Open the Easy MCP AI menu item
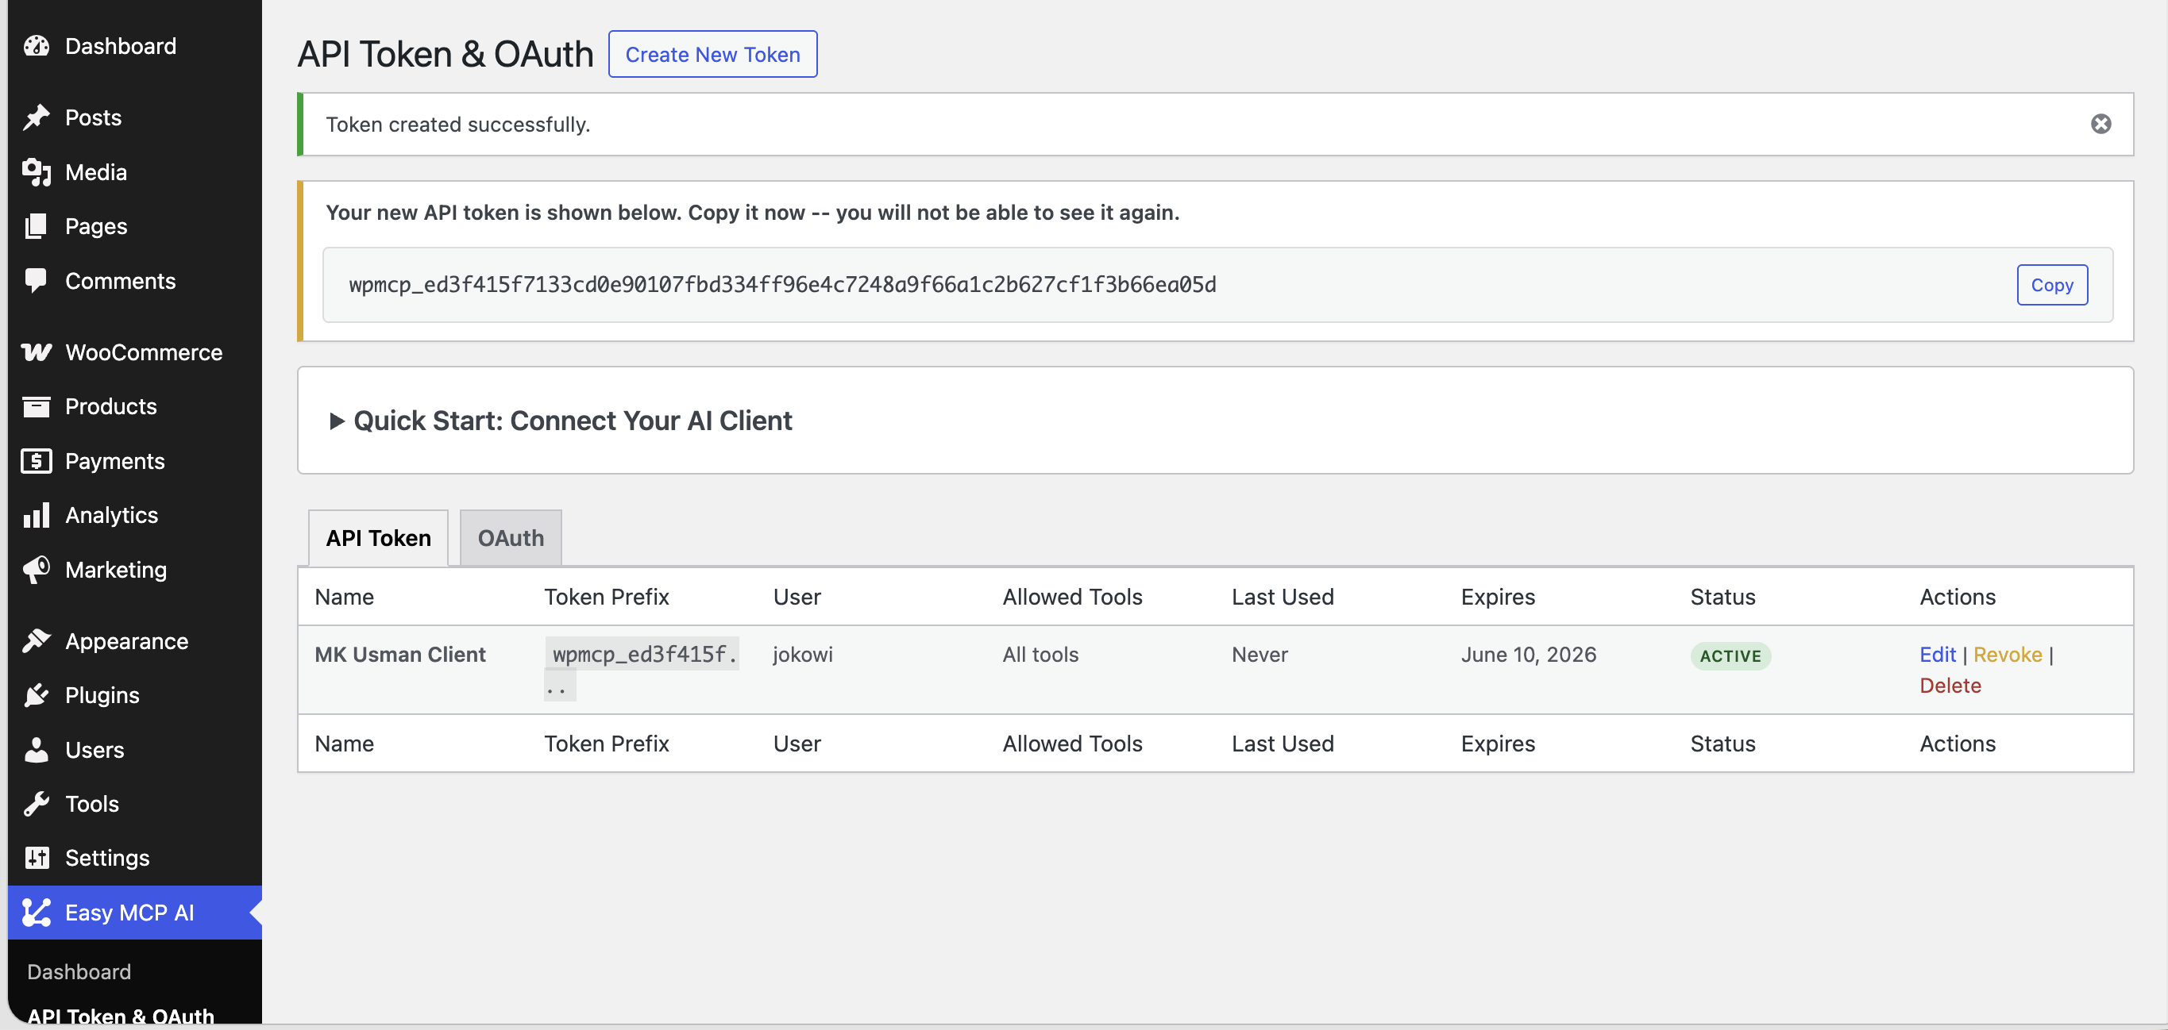Image resolution: width=2168 pixels, height=1030 pixels. pyautogui.click(x=129, y=913)
